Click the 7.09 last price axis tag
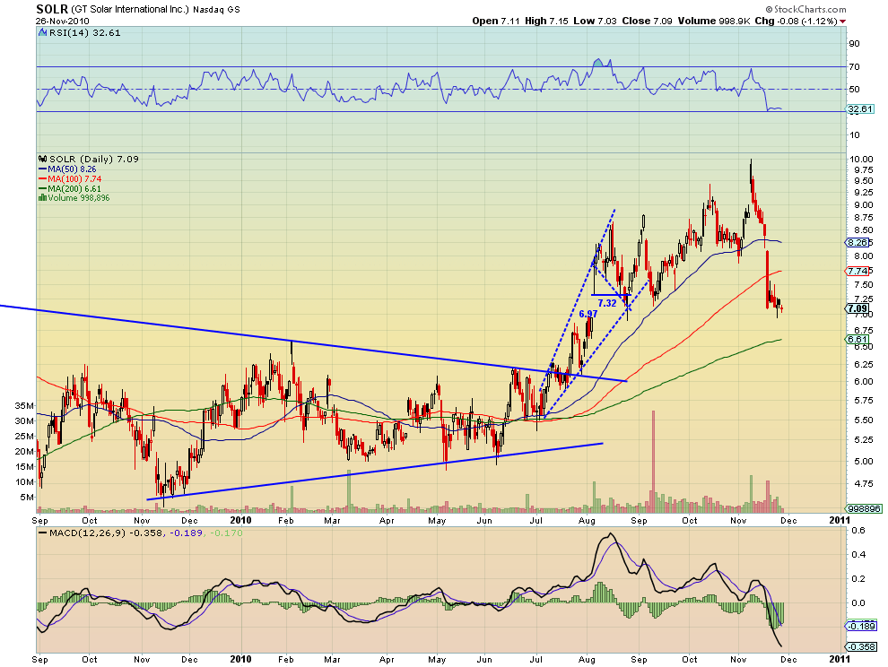 (x=858, y=308)
